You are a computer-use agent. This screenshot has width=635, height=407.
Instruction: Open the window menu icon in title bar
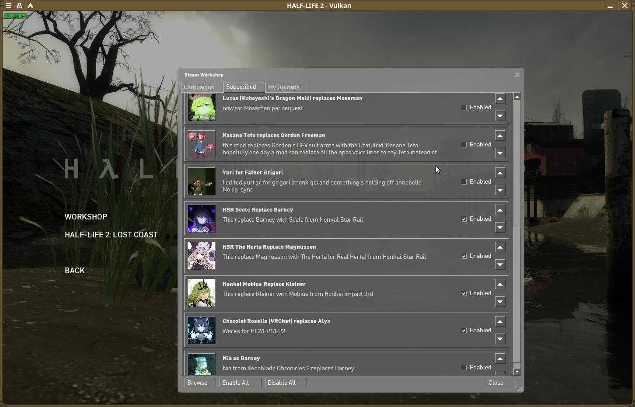pos(8,6)
